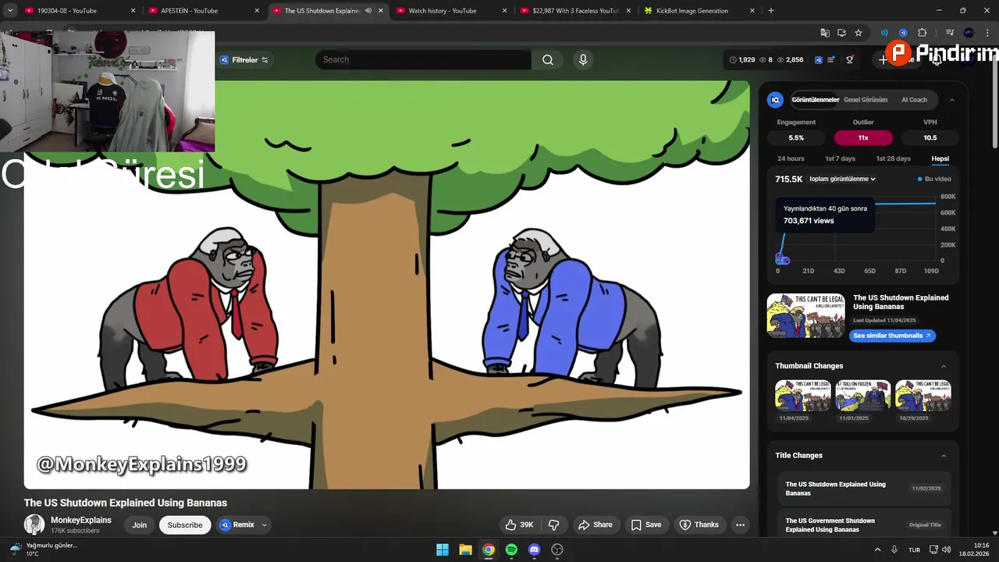999x562 pixels.
Task: Bookmark this page with star icon
Action: [859, 33]
